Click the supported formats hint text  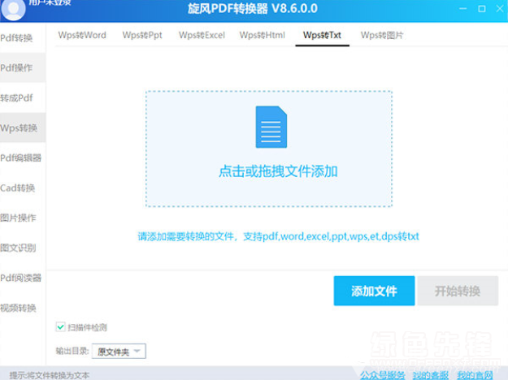[x=278, y=236]
